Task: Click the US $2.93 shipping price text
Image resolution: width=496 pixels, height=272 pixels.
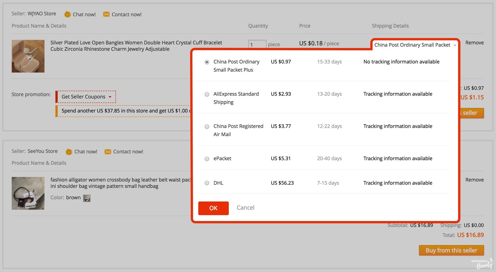Action: point(281,94)
